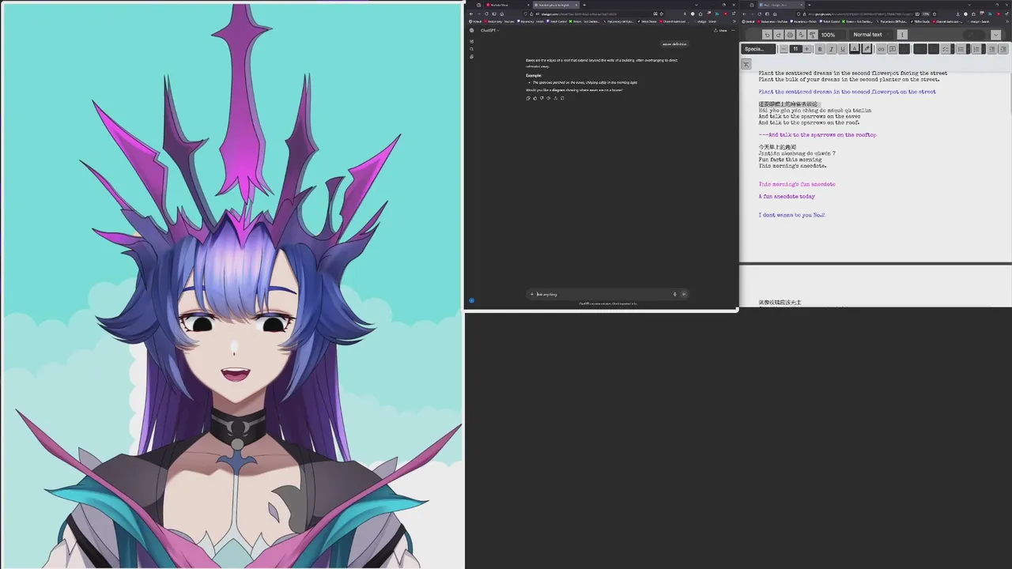The width and height of the screenshot is (1012, 569).
Task: Toggle underline formatting in Docs
Action: click(x=843, y=49)
